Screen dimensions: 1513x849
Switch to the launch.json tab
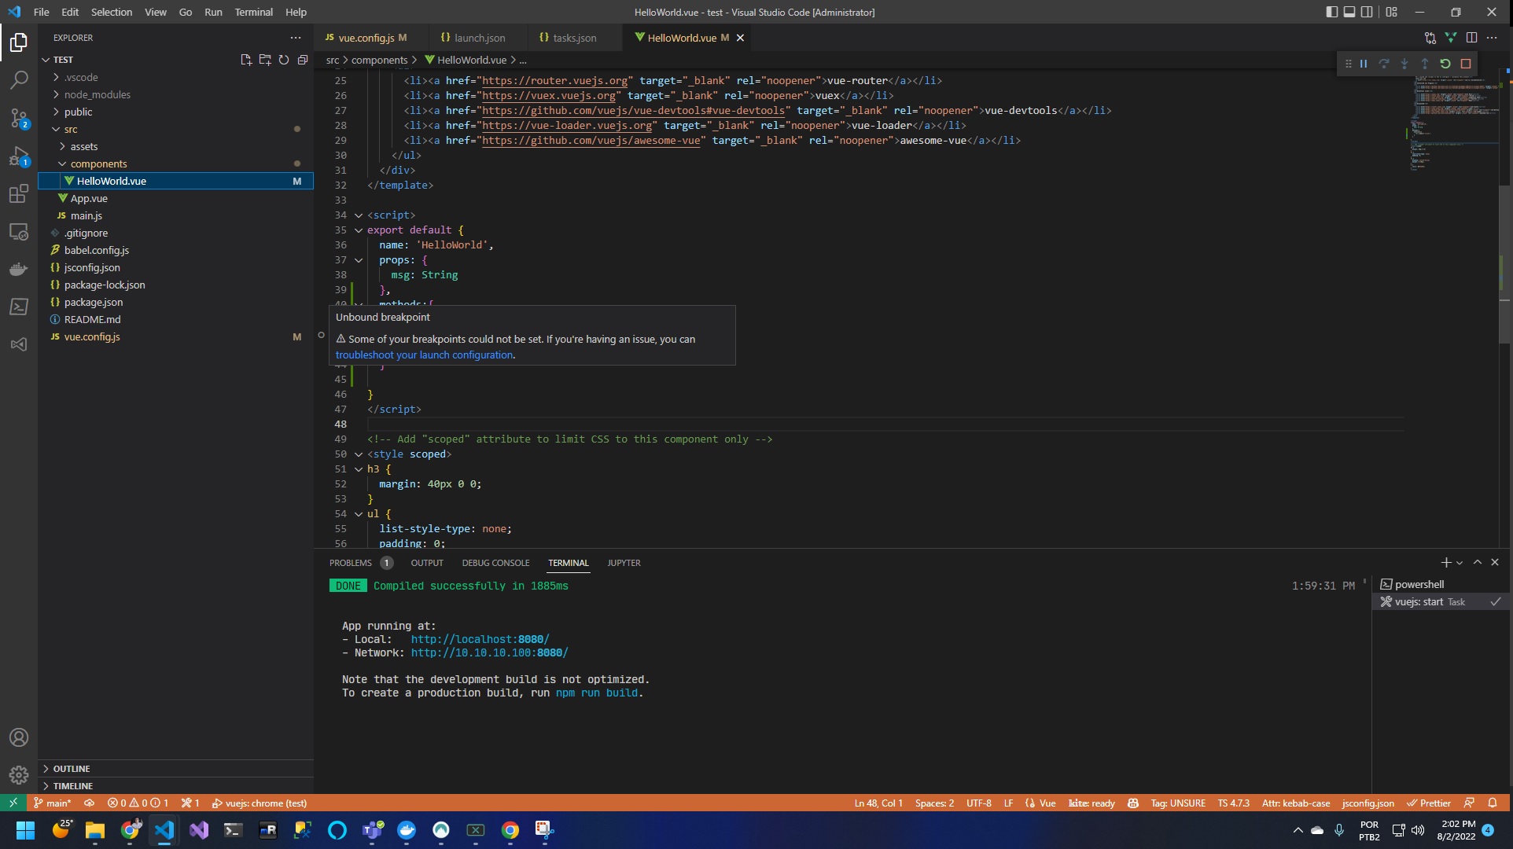click(x=480, y=37)
